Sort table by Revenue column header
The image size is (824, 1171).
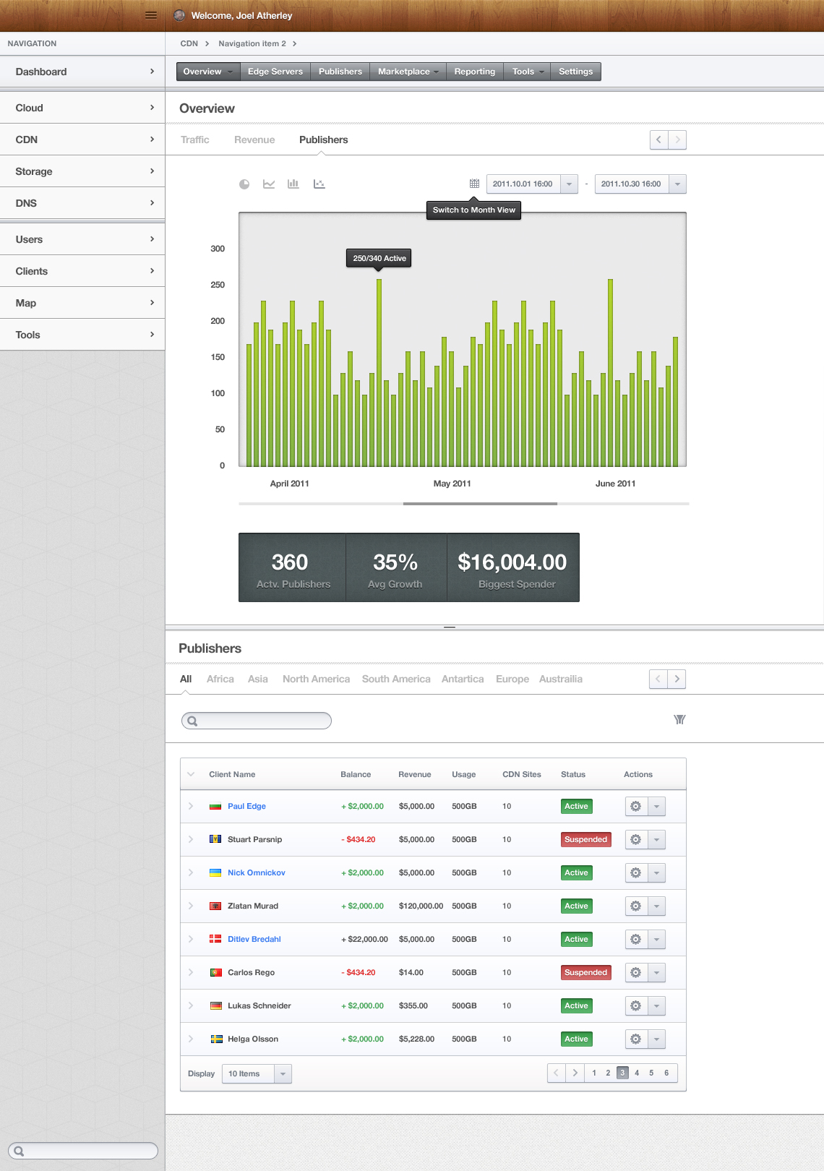click(x=415, y=774)
